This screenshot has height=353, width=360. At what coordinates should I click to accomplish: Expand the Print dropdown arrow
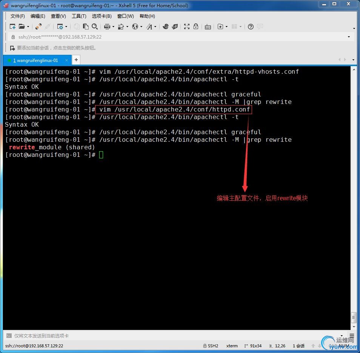114,27
